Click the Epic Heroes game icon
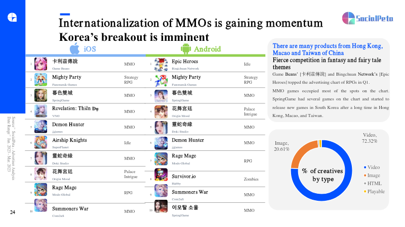Image resolution: width=405 pixels, height=227 pixels. (x=161, y=64)
